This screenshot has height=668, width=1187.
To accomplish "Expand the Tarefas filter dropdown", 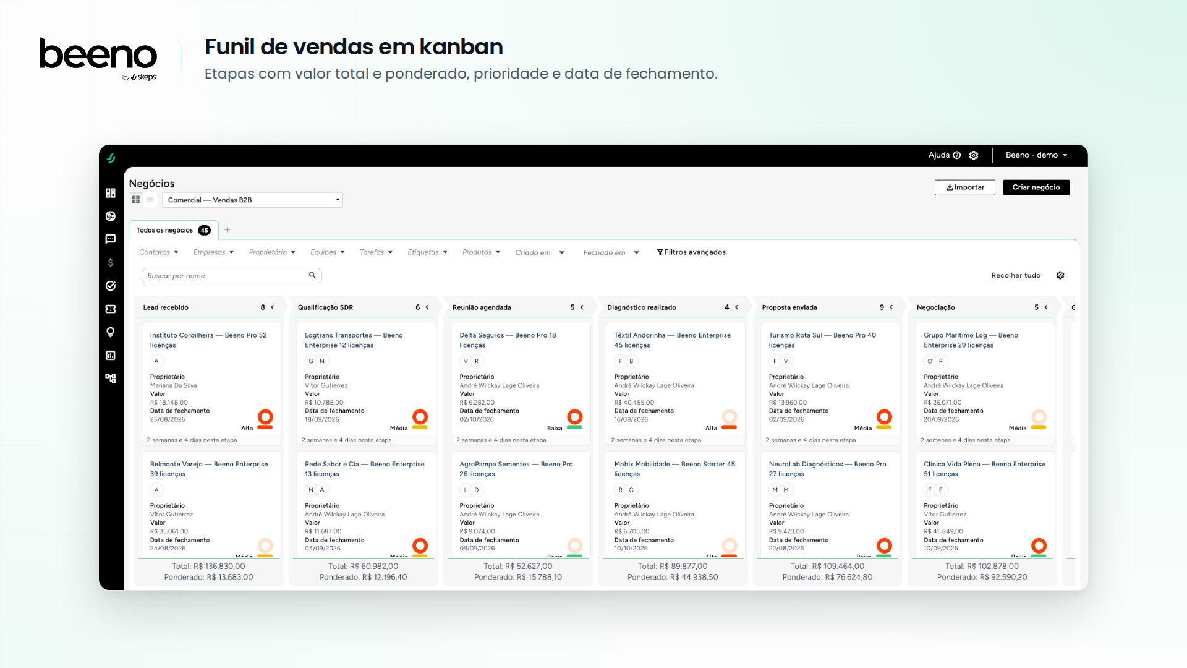I will pyautogui.click(x=376, y=252).
